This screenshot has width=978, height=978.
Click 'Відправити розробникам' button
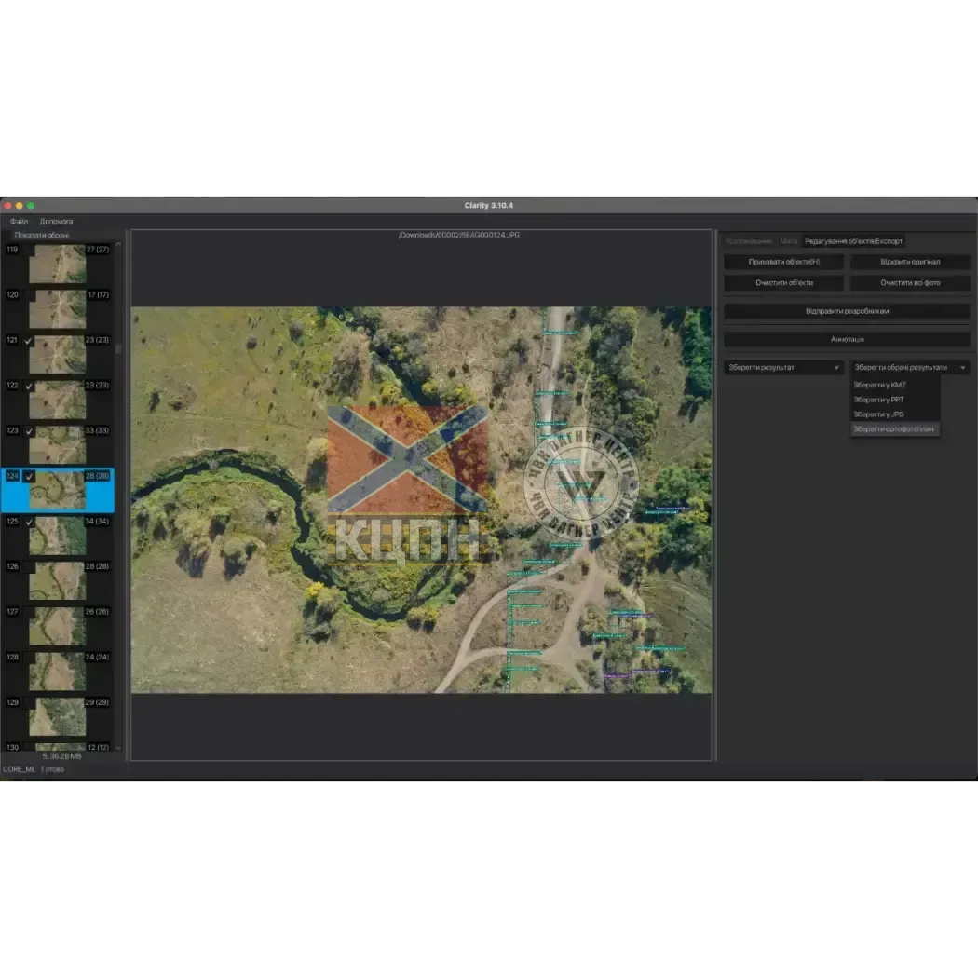point(847,311)
